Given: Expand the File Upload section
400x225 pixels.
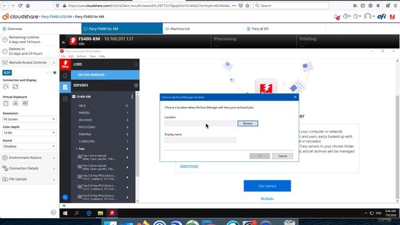Looking at the screenshot, I should (29, 179).
